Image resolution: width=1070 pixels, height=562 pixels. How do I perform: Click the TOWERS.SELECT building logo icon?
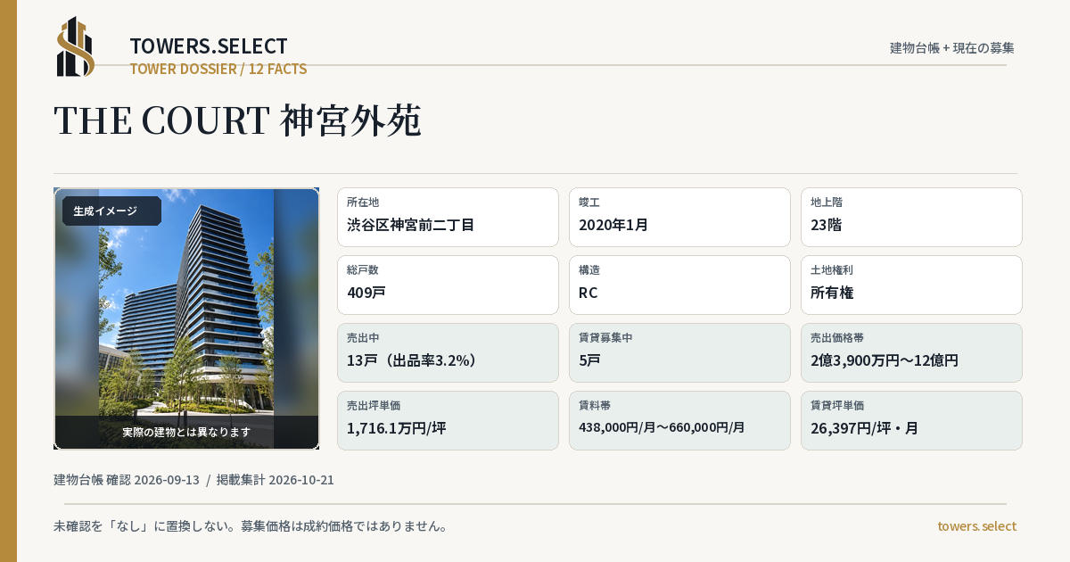coord(76,46)
